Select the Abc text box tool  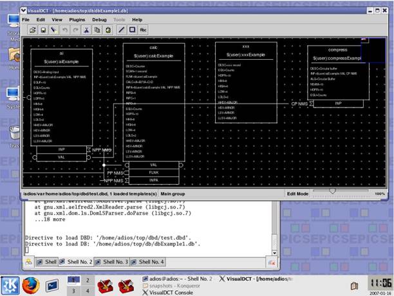pos(143,30)
